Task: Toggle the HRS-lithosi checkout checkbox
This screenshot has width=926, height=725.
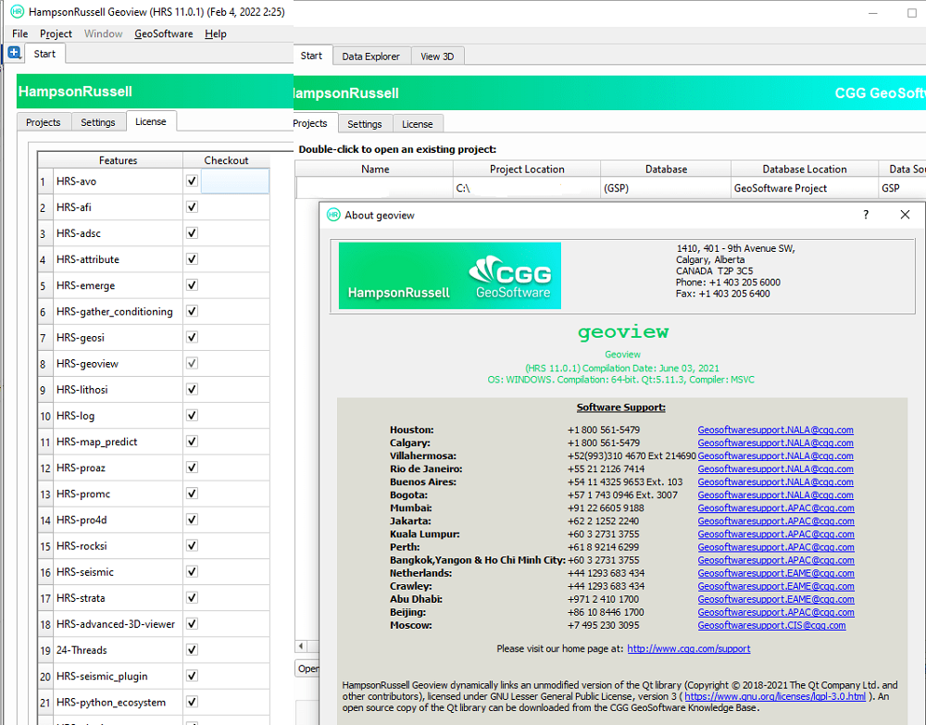Action: pyautogui.click(x=192, y=389)
